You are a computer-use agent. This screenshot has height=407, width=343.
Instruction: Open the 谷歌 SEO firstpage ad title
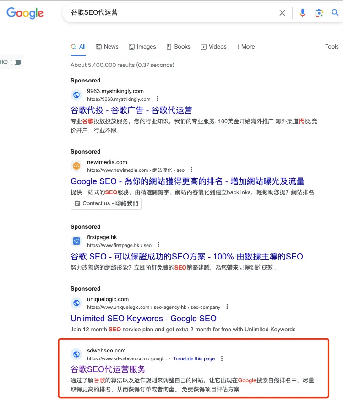tap(187, 257)
